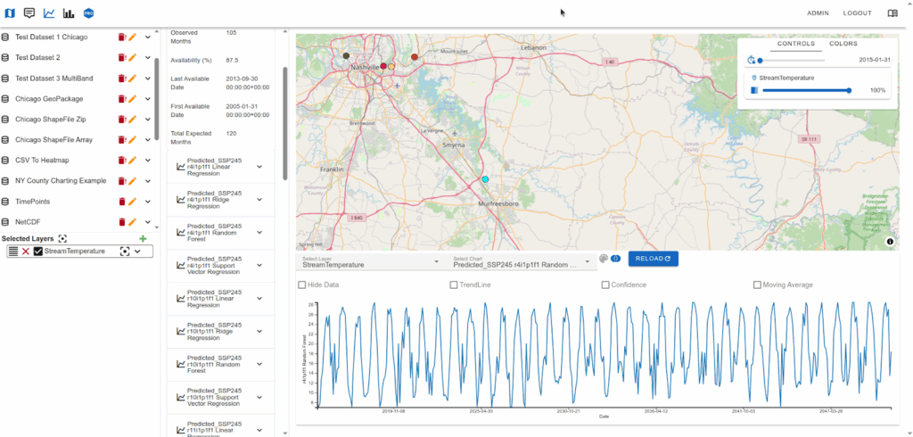The height and width of the screenshot is (437, 913).
Task: Click the StreamTemperature opacity slider
Action: pyautogui.click(x=805, y=90)
